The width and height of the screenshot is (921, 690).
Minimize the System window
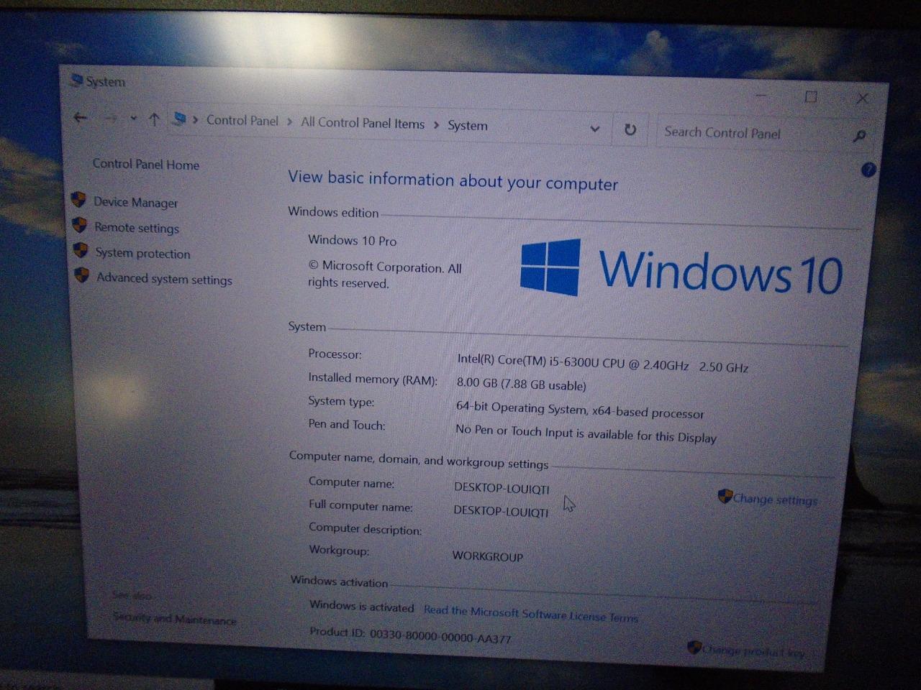click(x=761, y=95)
